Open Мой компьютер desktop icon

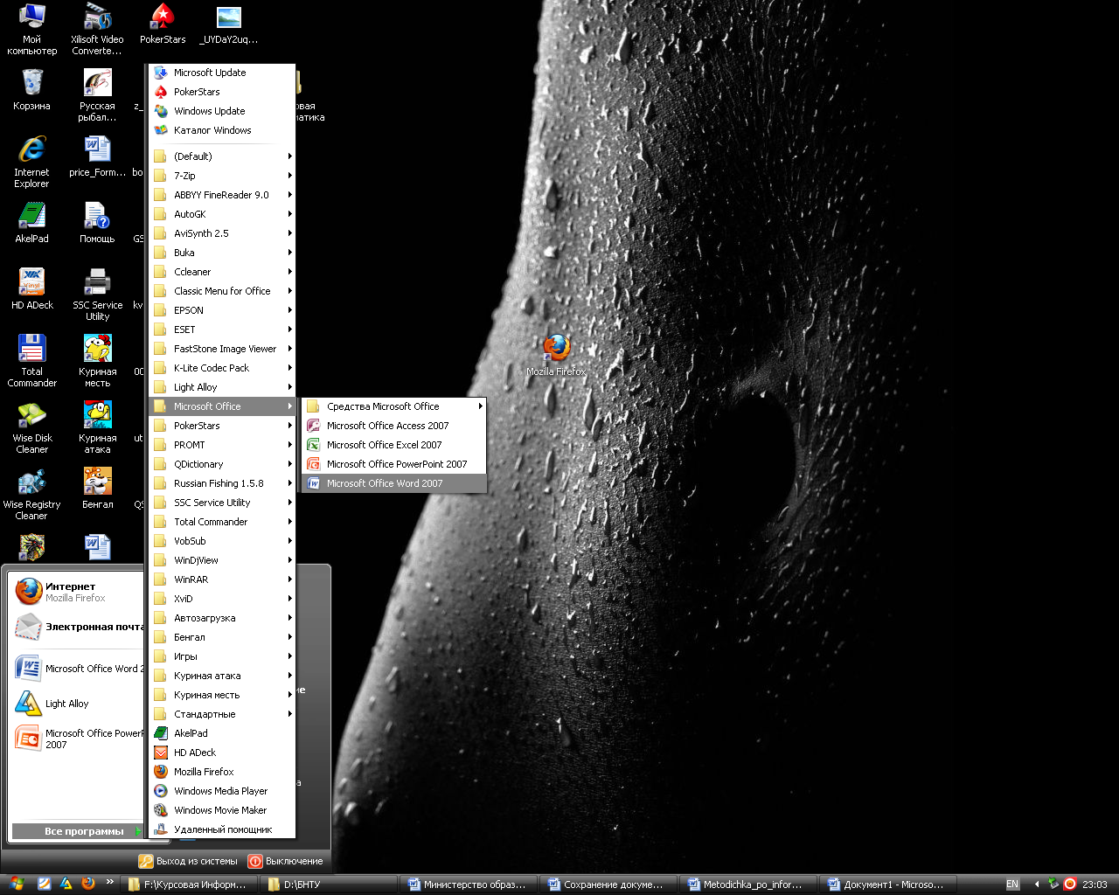(x=32, y=30)
